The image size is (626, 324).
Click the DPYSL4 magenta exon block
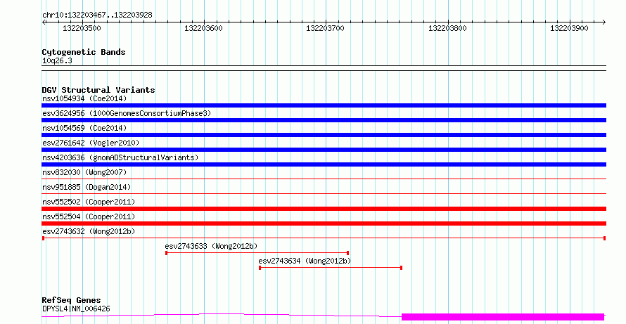tap(503, 317)
